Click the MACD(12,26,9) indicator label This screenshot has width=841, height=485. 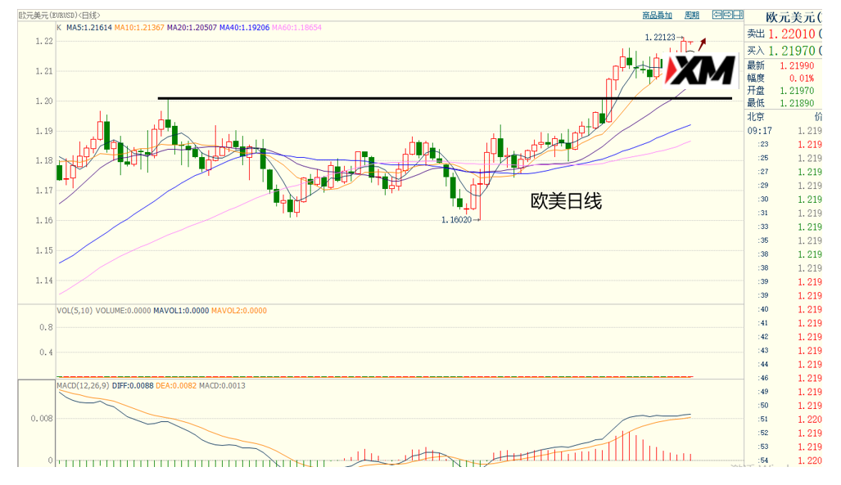pyautogui.click(x=84, y=386)
